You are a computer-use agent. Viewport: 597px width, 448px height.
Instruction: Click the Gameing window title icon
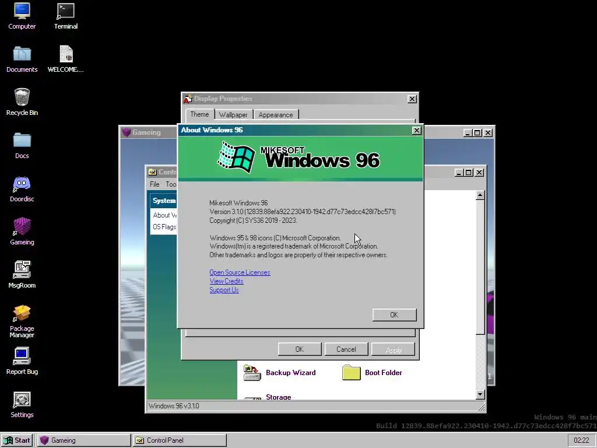(127, 132)
